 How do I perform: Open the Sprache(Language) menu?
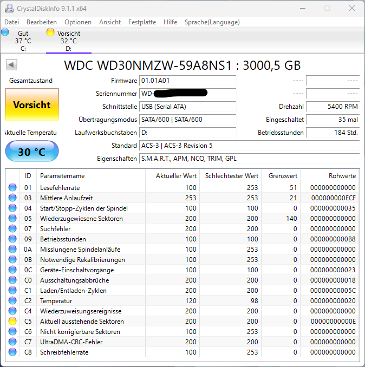coord(212,22)
